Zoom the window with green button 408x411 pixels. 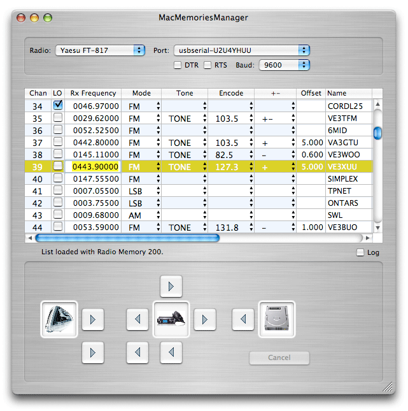point(48,18)
